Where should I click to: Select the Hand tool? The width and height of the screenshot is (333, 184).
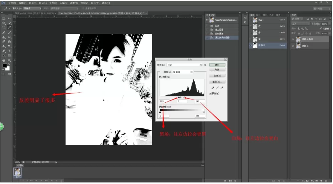point(4,60)
